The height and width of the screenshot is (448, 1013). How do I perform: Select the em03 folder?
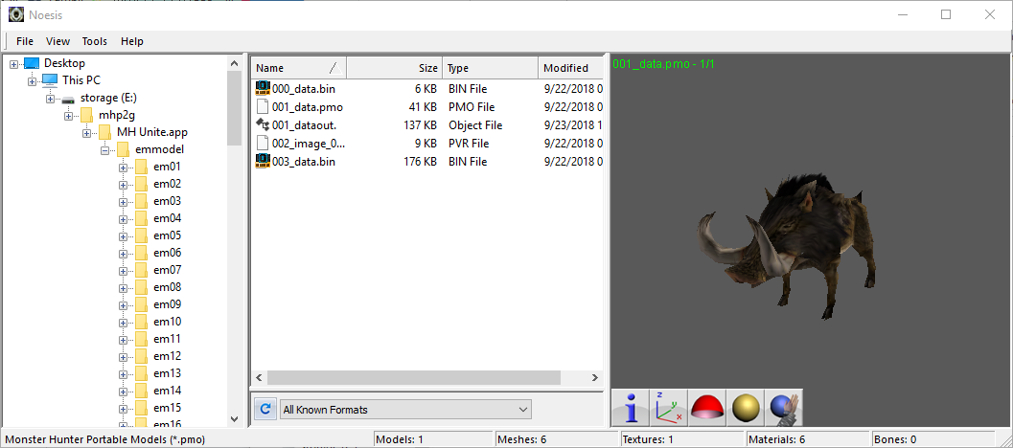point(168,201)
